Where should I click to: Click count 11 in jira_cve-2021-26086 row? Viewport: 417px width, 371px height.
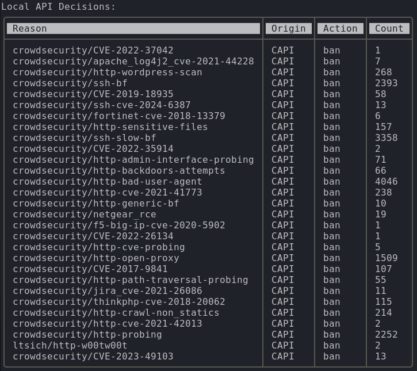(381, 291)
